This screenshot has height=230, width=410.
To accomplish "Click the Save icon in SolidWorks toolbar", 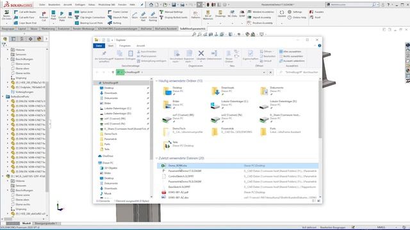I will pyautogui.click(x=174, y=4).
